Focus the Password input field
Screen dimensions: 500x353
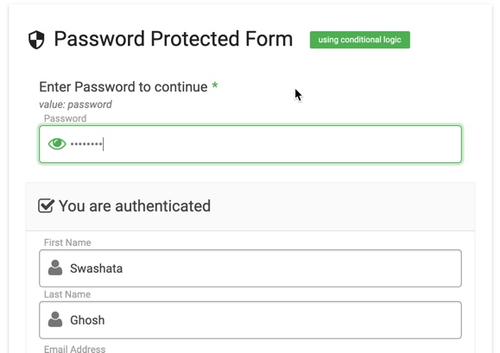pos(250,144)
